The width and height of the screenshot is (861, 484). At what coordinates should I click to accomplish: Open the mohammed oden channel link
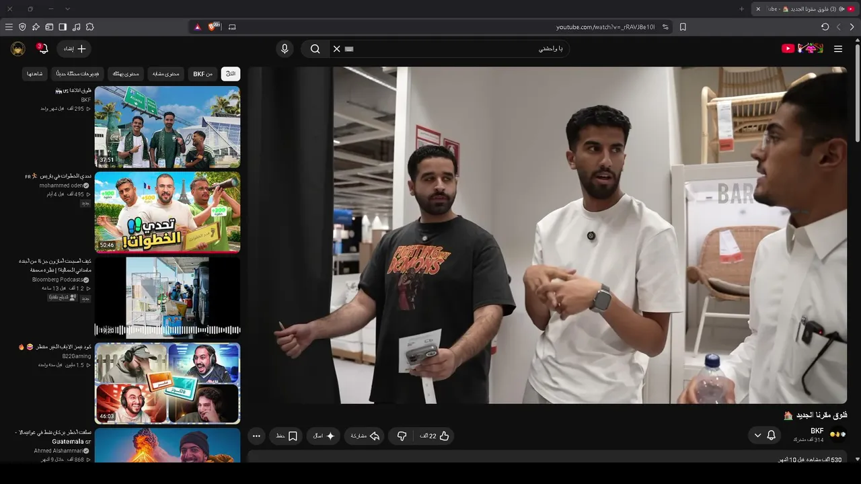click(61, 186)
